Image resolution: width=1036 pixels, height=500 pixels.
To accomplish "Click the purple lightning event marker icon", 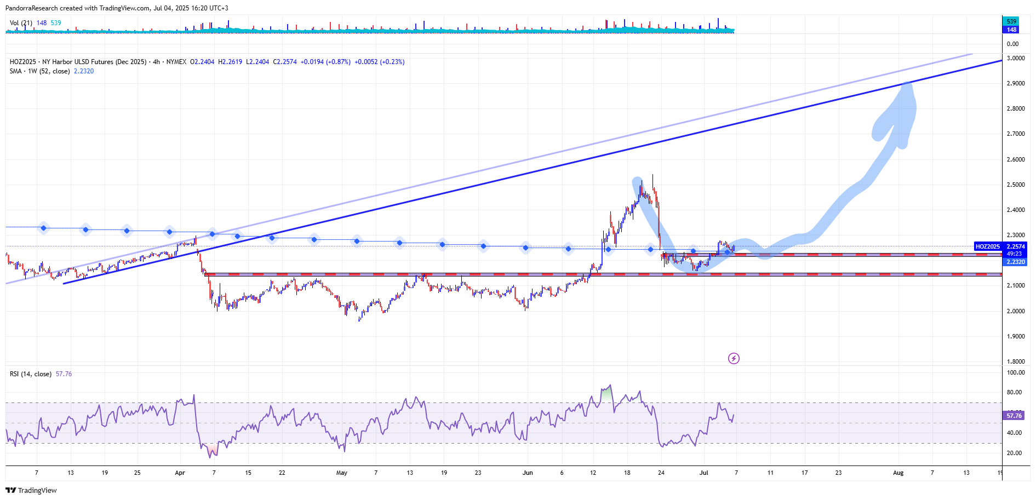I will coord(734,359).
